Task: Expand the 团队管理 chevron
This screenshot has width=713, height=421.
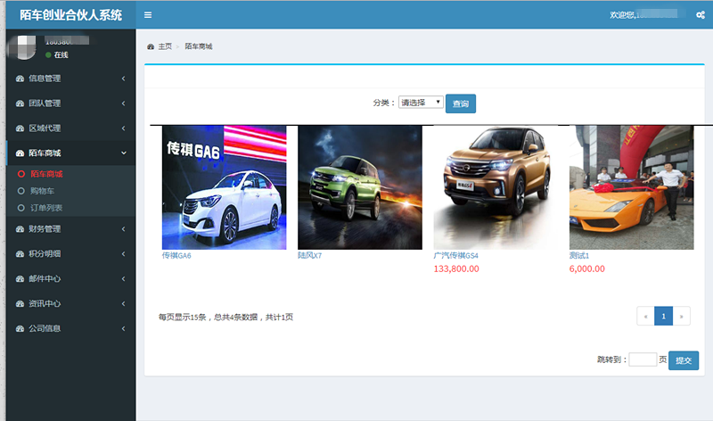Action: pos(123,103)
